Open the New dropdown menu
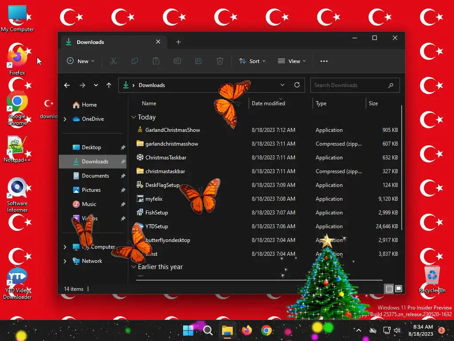 pyautogui.click(x=81, y=61)
